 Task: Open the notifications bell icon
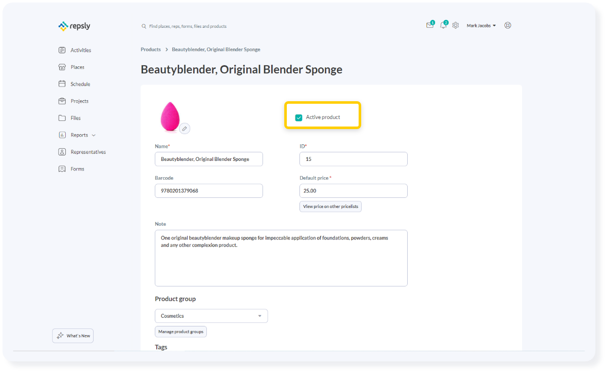(x=444, y=25)
